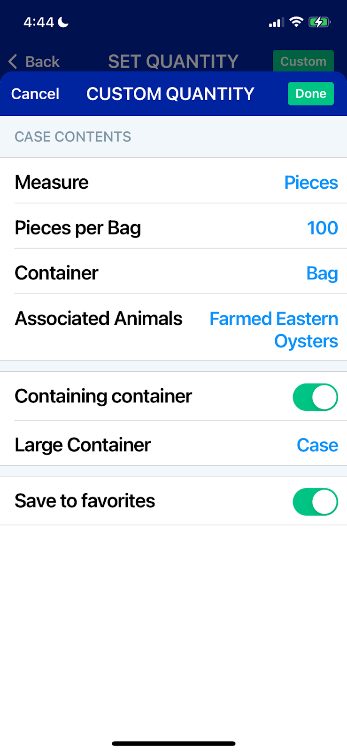Change the Measure value Pieces

pyautogui.click(x=311, y=183)
